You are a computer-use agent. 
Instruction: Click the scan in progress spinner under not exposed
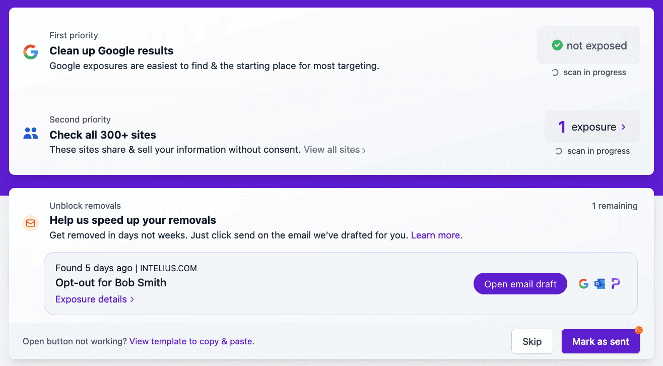click(x=555, y=73)
